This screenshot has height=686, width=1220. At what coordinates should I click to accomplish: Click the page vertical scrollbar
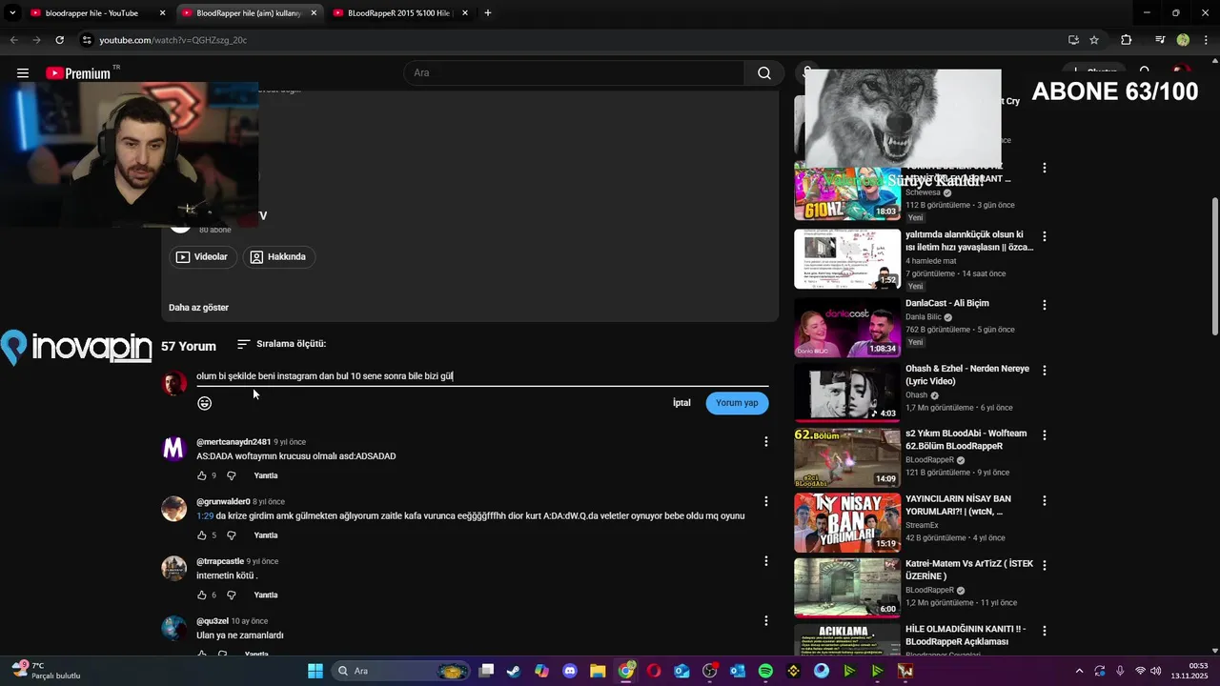click(x=1214, y=266)
